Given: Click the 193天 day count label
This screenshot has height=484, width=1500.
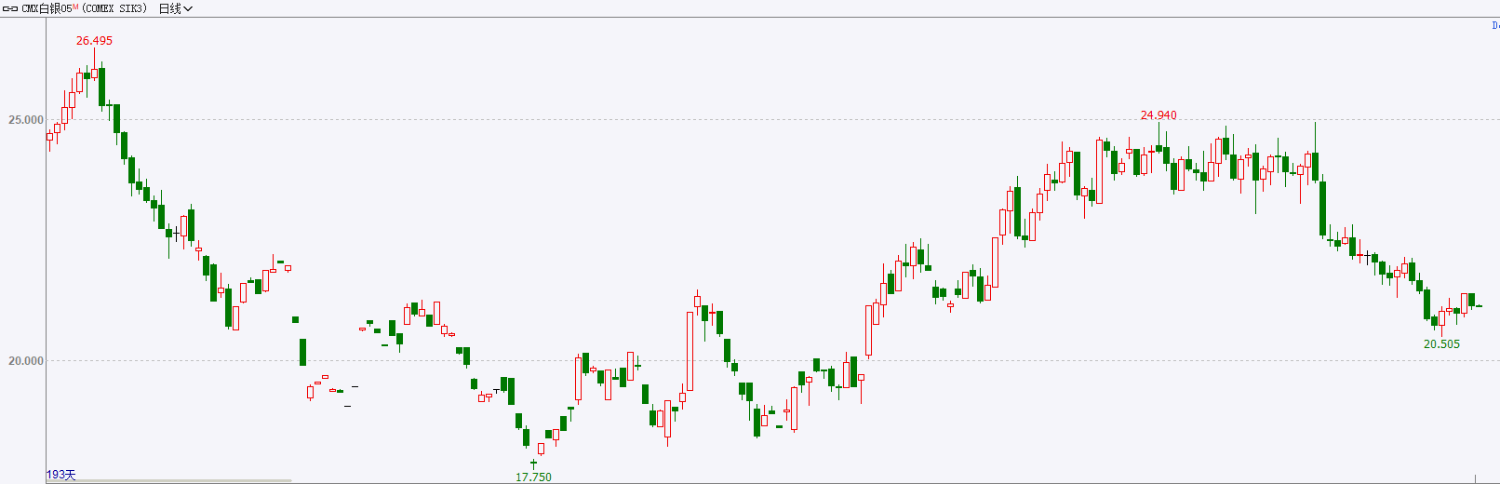Looking at the screenshot, I should tap(61, 475).
